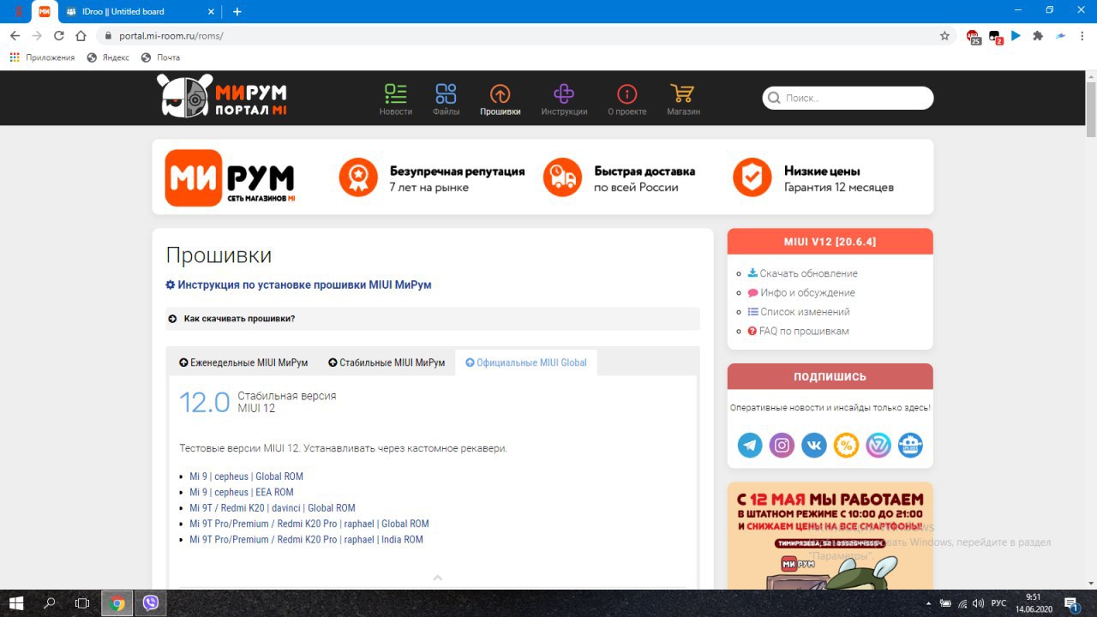
Task: Open Mi 9 cepheus EEA ROM link
Action: tap(242, 492)
